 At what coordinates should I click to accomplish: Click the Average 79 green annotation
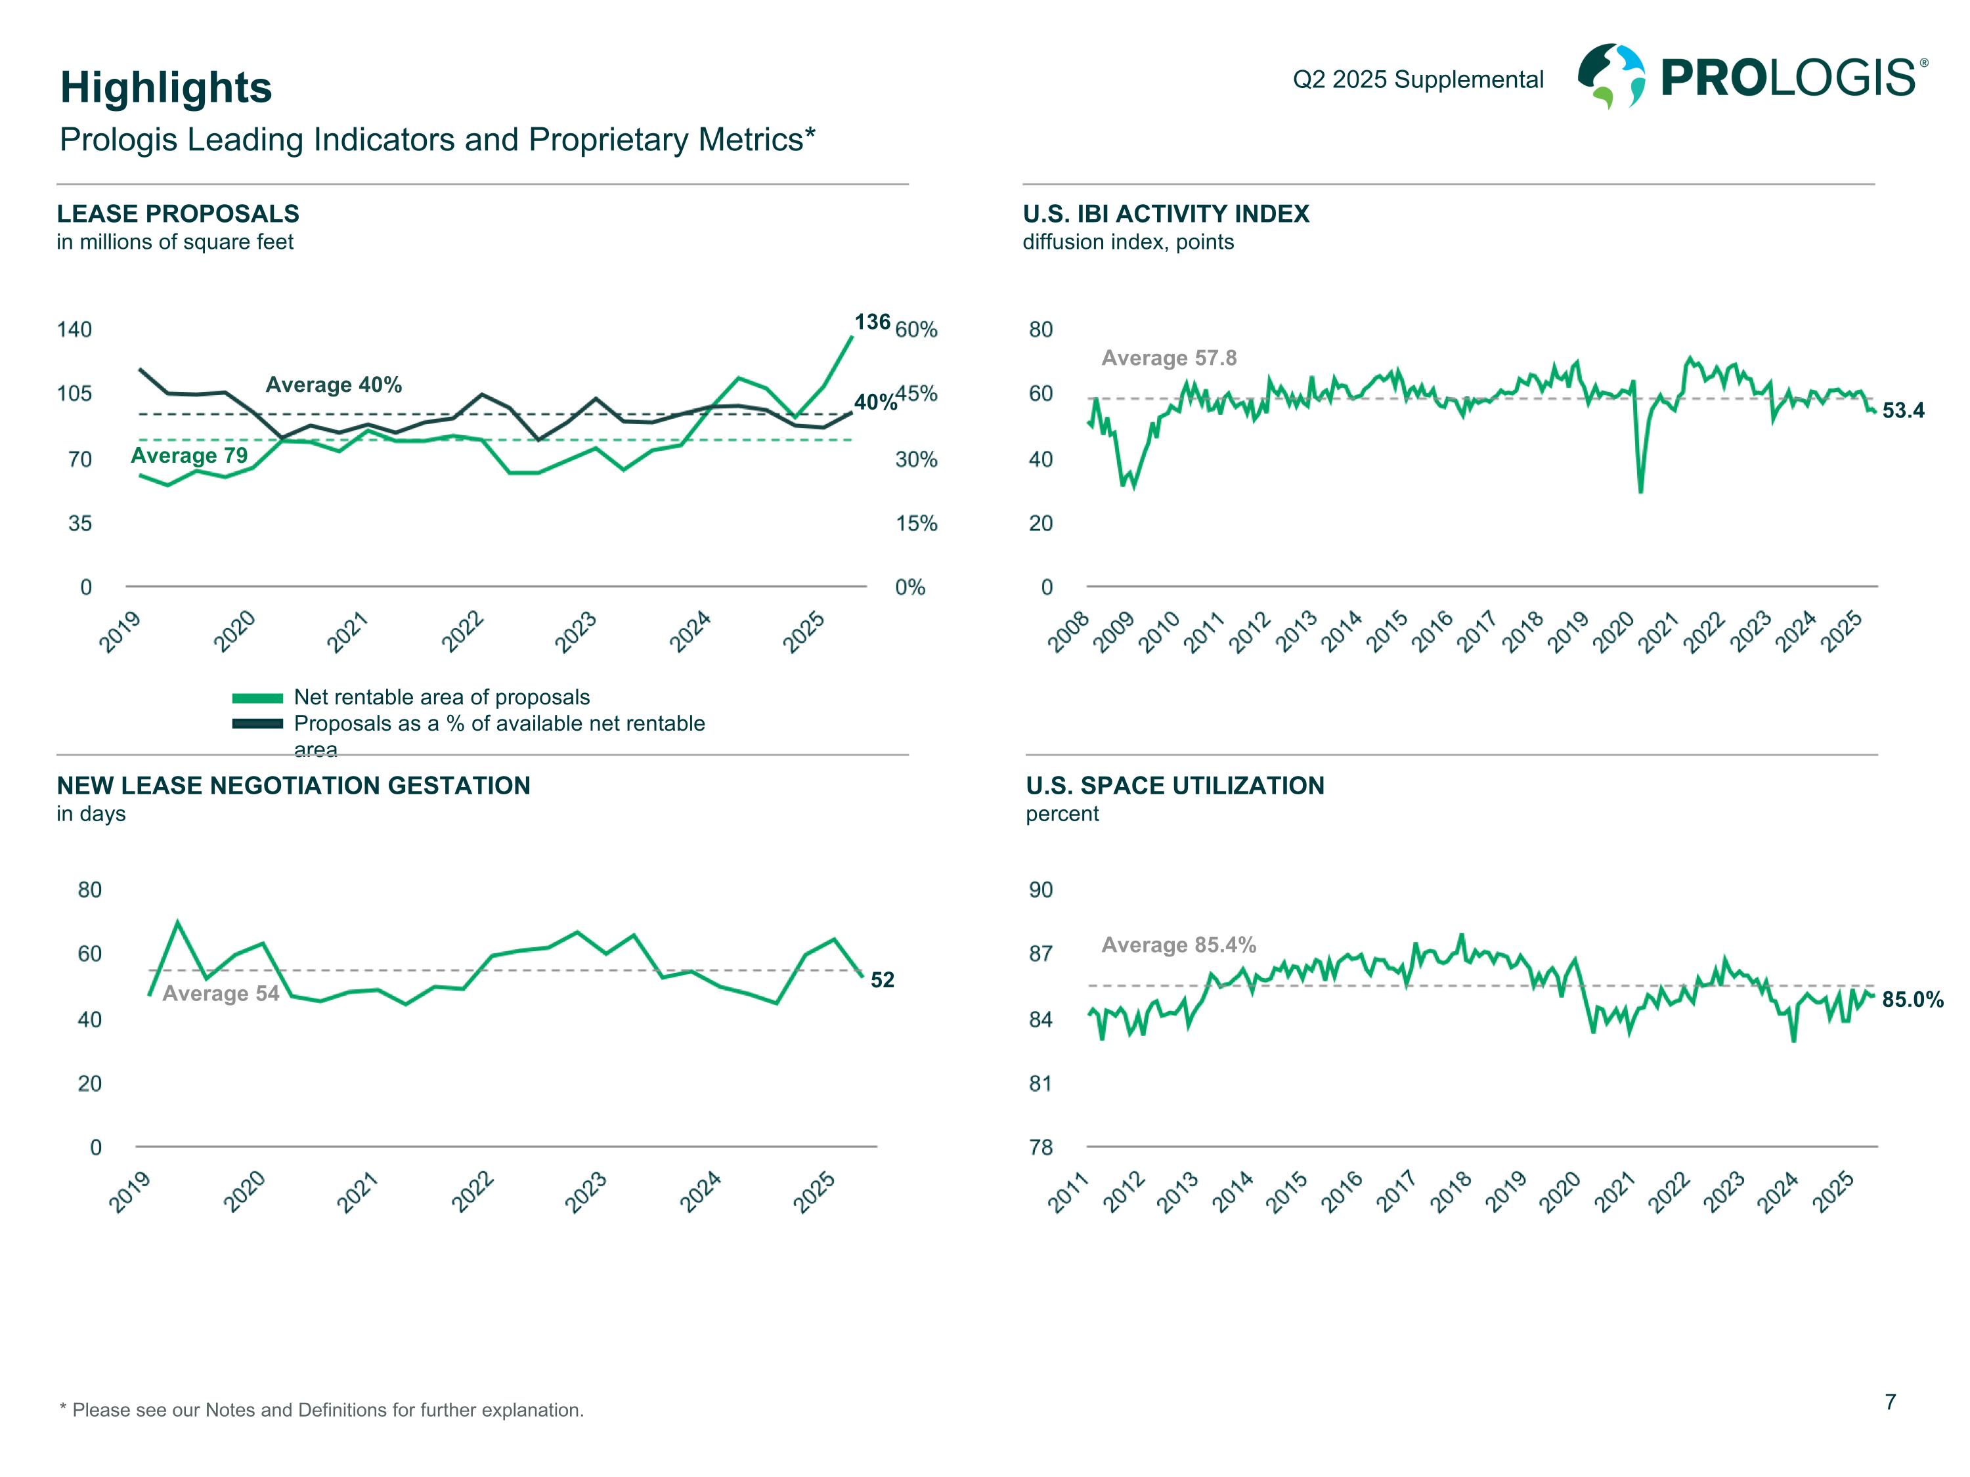189,456
